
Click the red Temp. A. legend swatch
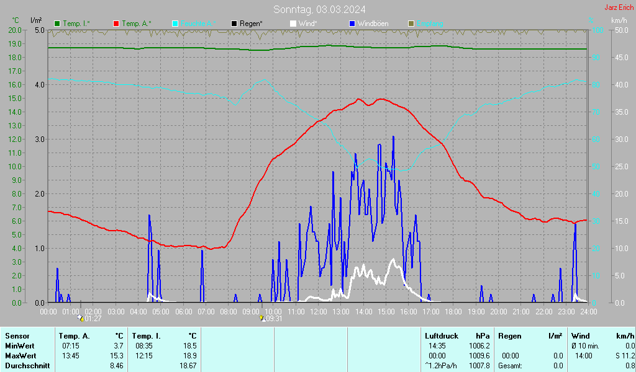click(x=116, y=24)
